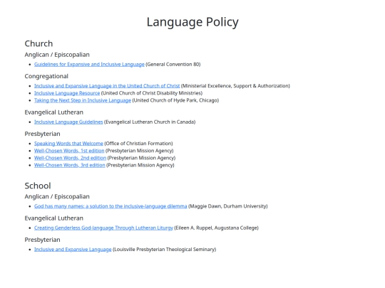This screenshot has width=385, height=288.
Task: Click Evangelical Lutheran Church in Canada text
Action: [150, 122]
